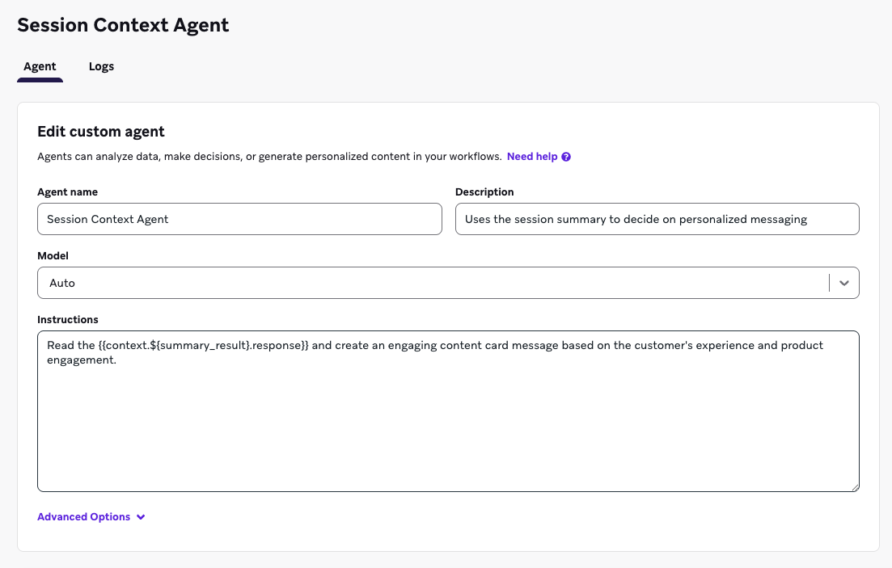Click the Advanced Options purple text
This screenshot has height=568, width=892.
[x=83, y=516]
